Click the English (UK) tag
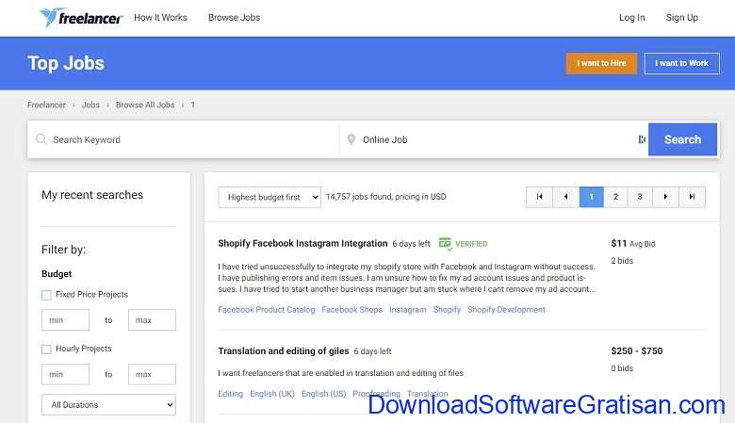This screenshot has height=423, width=735. [272, 394]
